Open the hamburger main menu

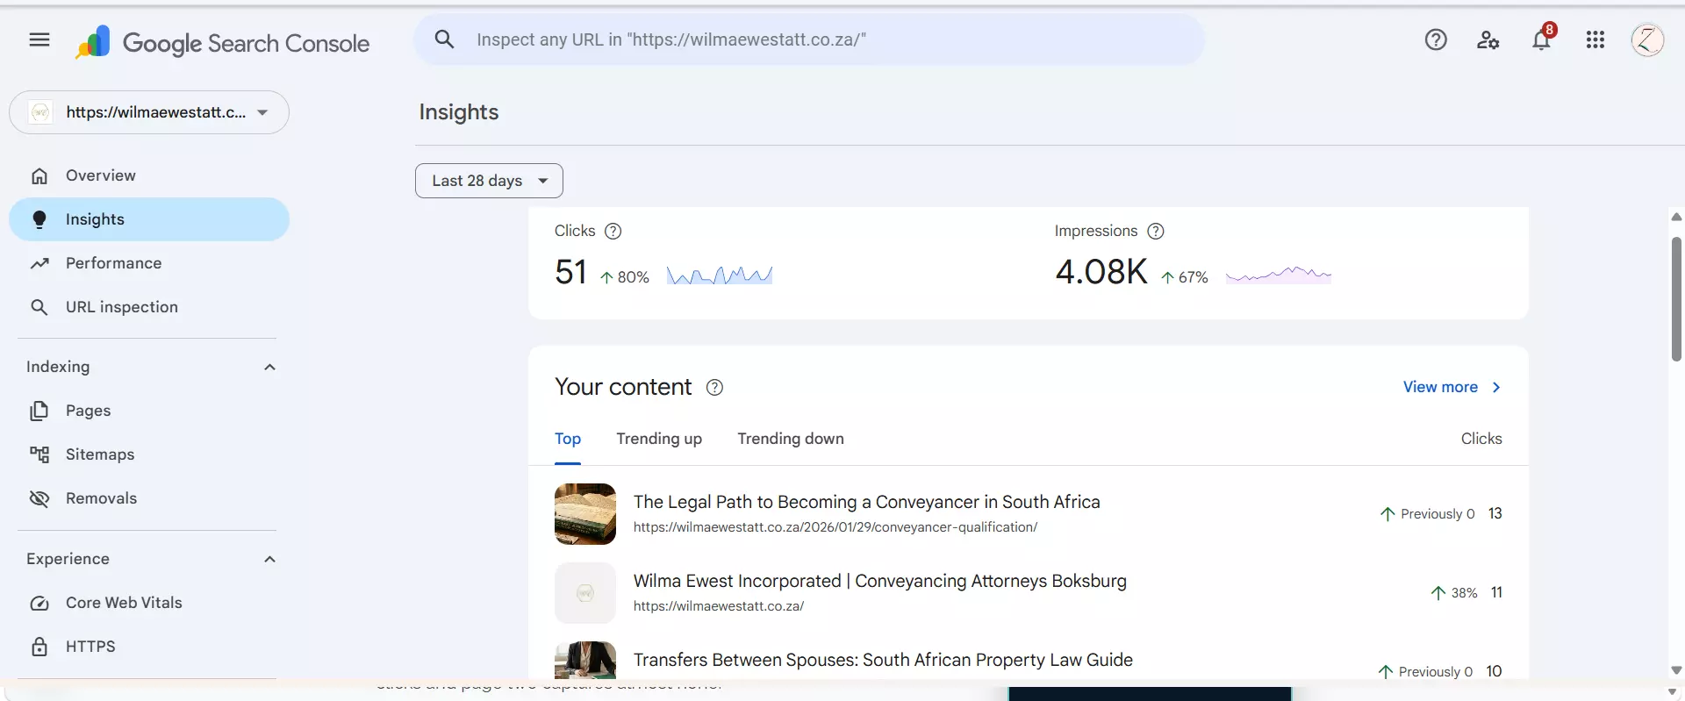coord(39,39)
